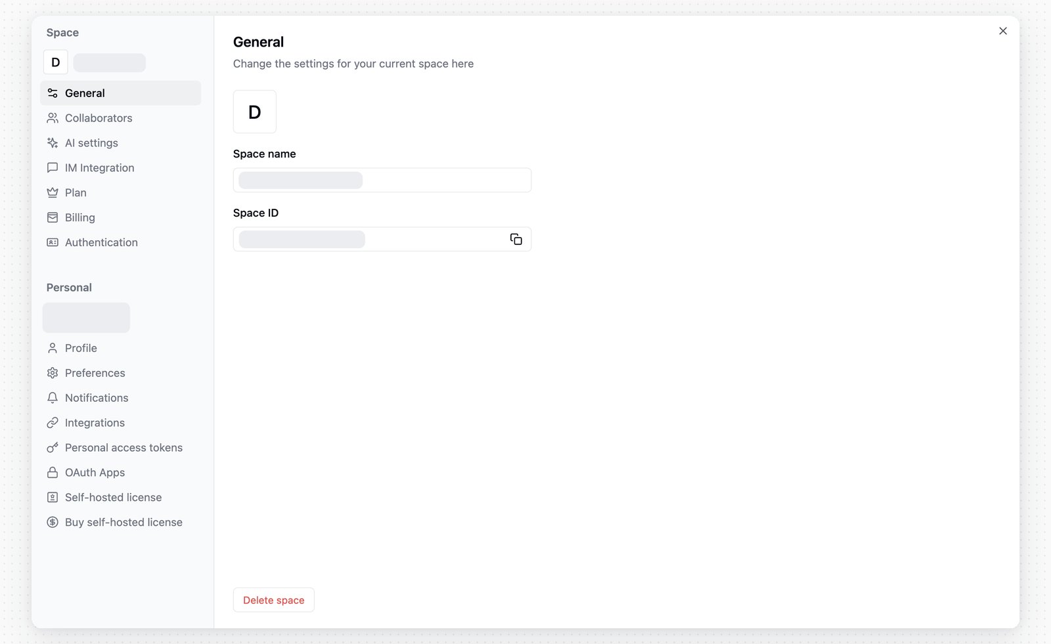
Task: Click the Delete space button
Action: 274,600
